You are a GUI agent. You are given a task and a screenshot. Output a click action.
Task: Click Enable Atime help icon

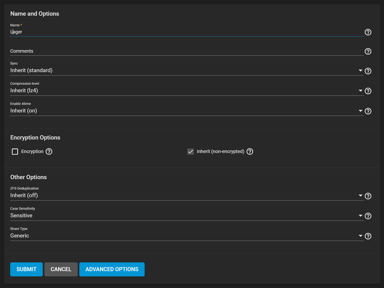point(368,111)
